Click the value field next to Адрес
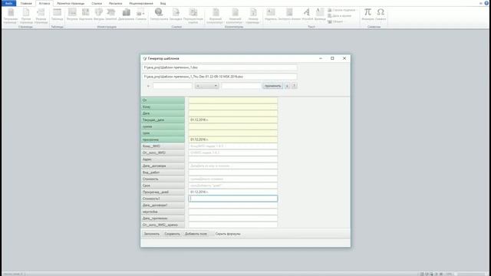The height and width of the screenshot is (276, 491). [233, 159]
